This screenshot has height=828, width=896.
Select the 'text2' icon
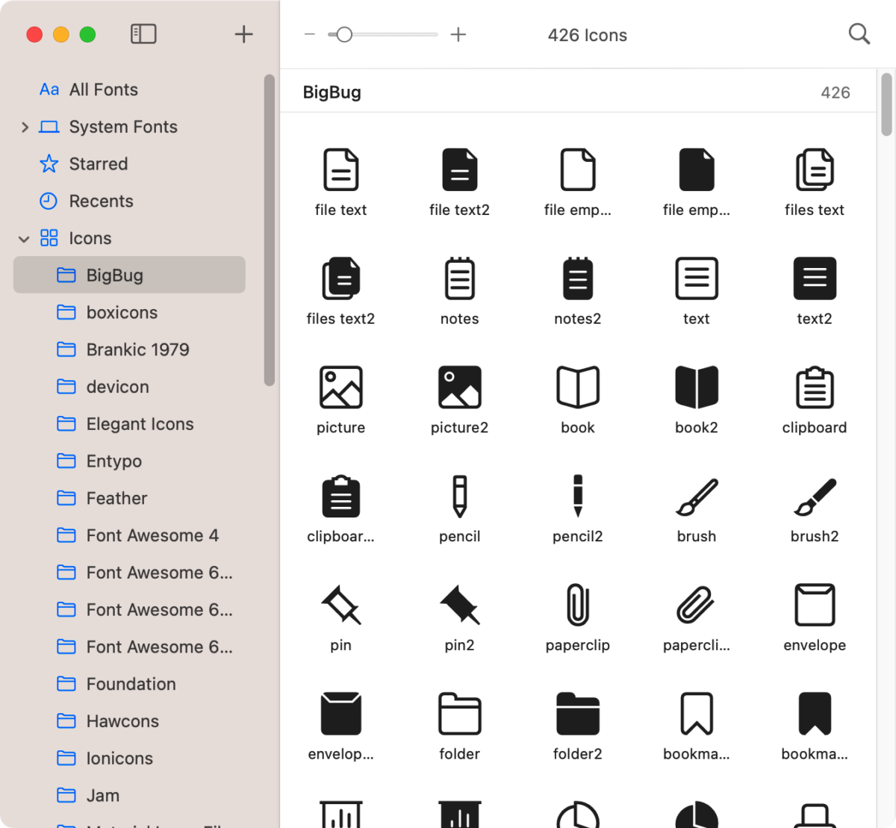[815, 278]
